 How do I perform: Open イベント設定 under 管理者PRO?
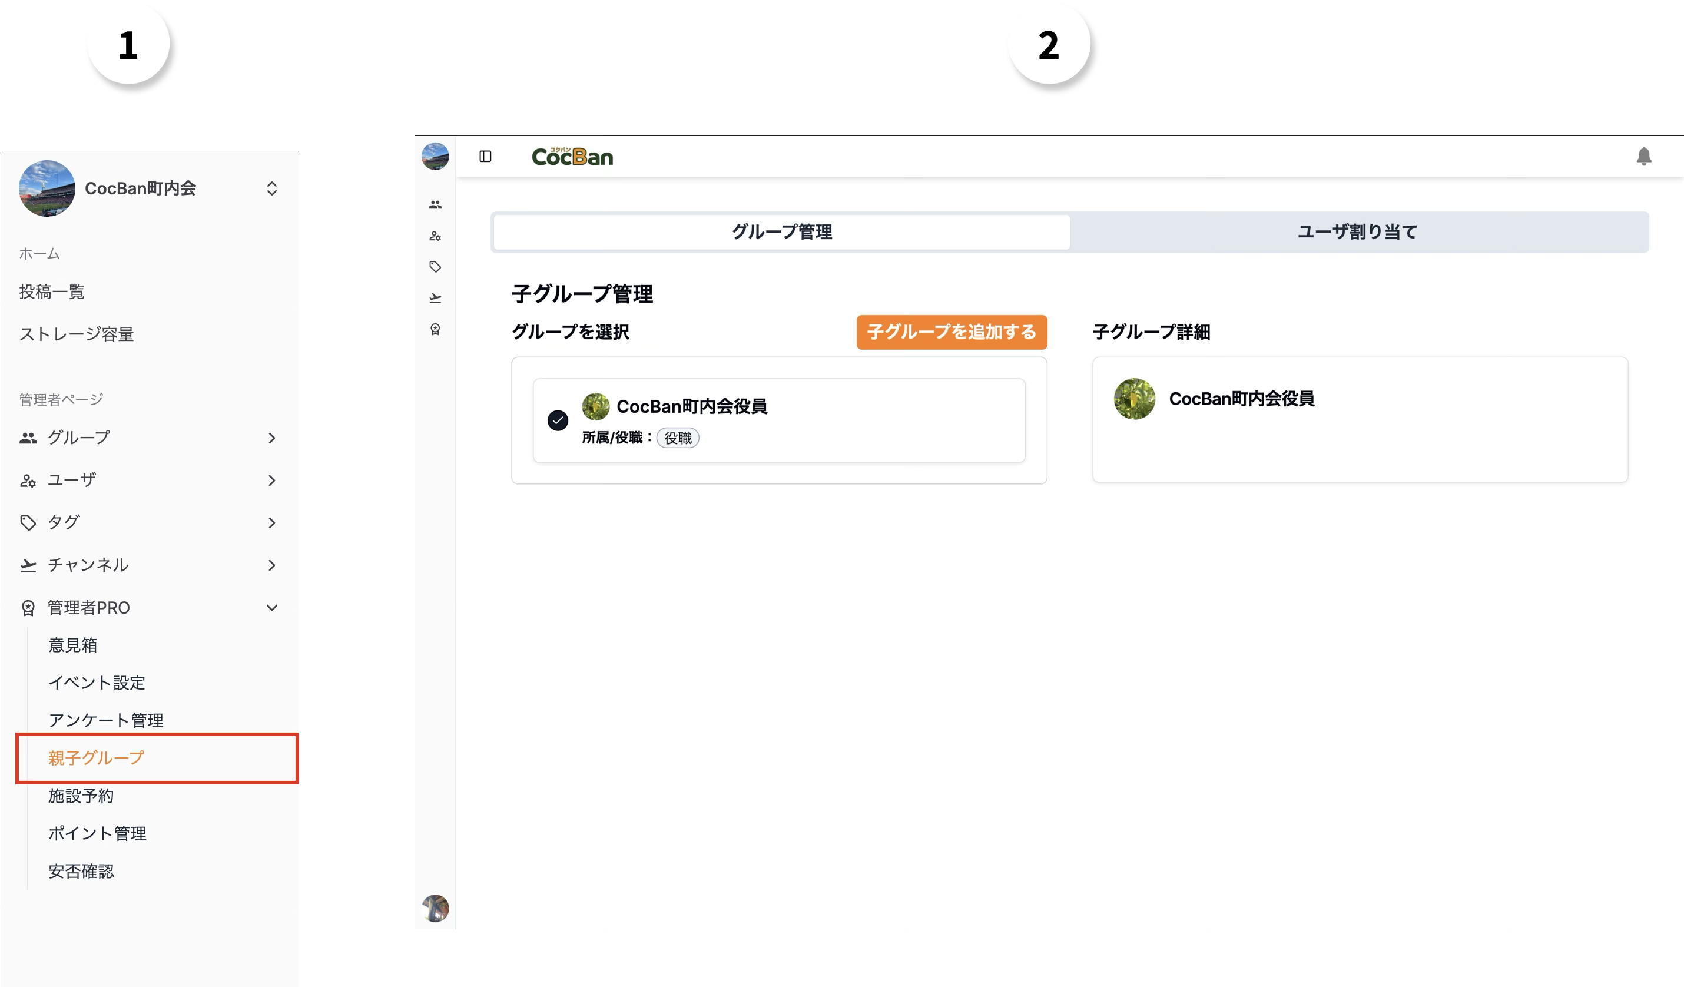(97, 683)
